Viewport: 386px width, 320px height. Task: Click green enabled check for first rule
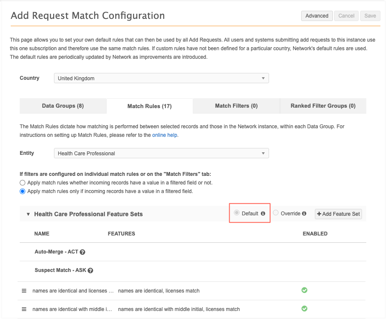pos(304,290)
